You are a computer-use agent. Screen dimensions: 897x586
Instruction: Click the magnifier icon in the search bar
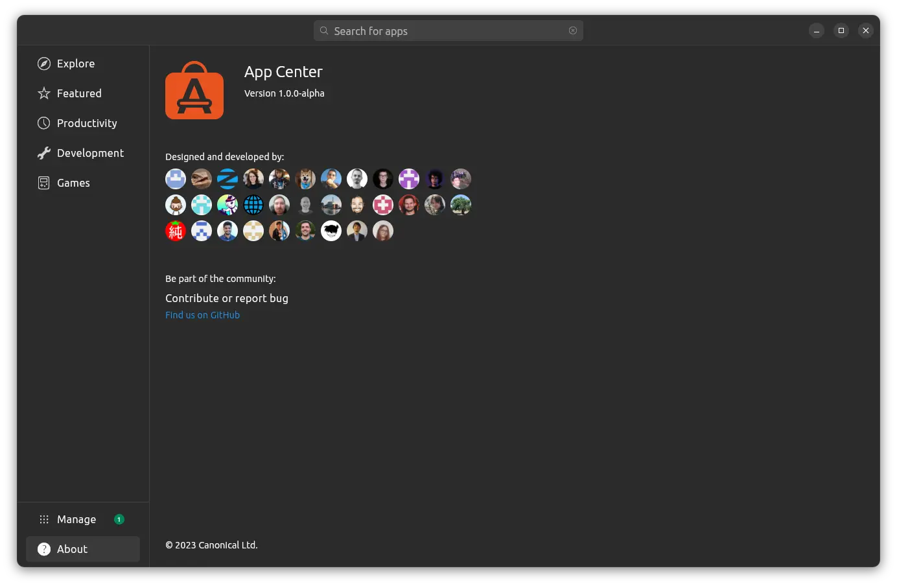(x=324, y=30)
